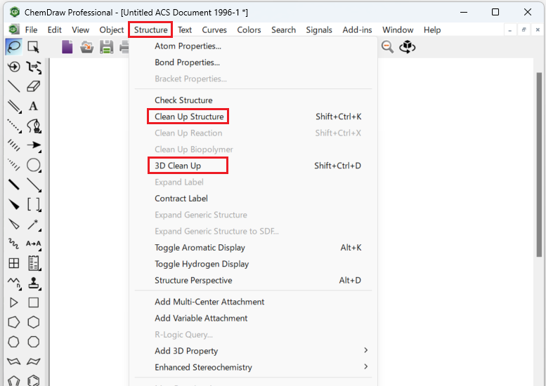Open the Colors menu
The image size is (546, 386).
[249, 29]
